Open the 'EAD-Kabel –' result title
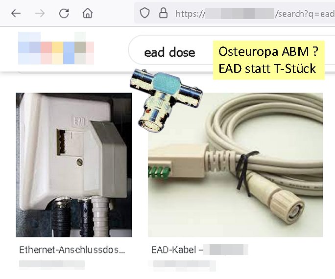Image resolution: width=335 pixels, height=279 pixels. pyautogui.click(x=177, y=250)
